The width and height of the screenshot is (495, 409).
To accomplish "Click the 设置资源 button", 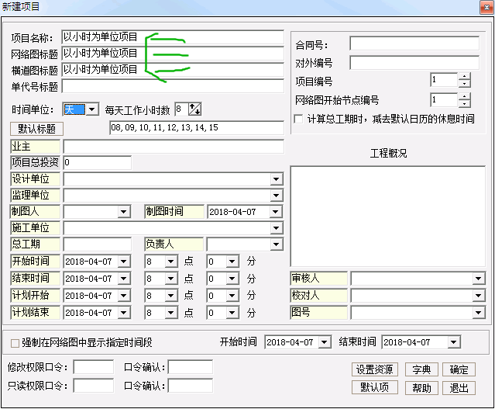I will pyautogui.click(x=374, y=369).
